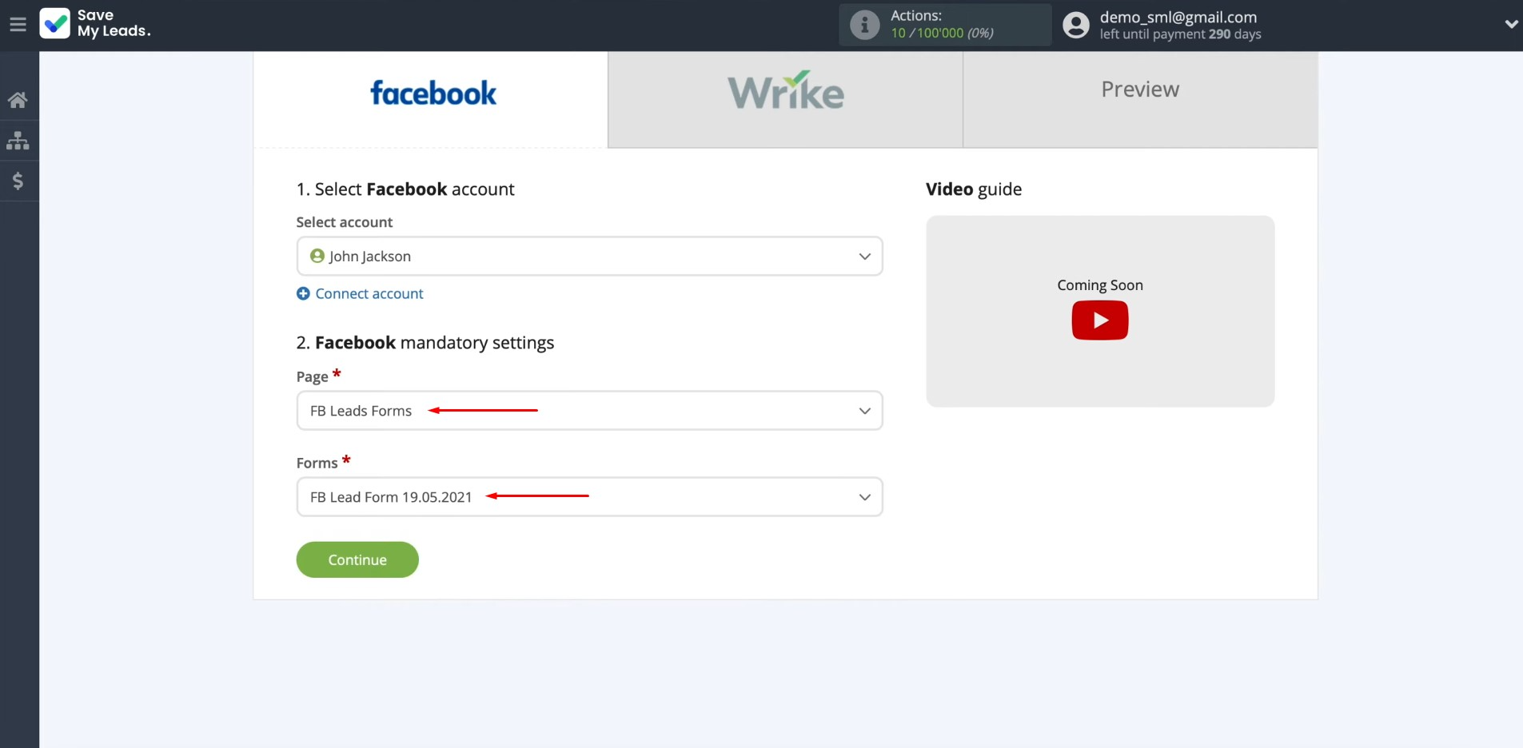Expand the Page dropdown arrow
Viewport: 1523px width, 748px height.
pyautogui.click(x=864, y=411)
